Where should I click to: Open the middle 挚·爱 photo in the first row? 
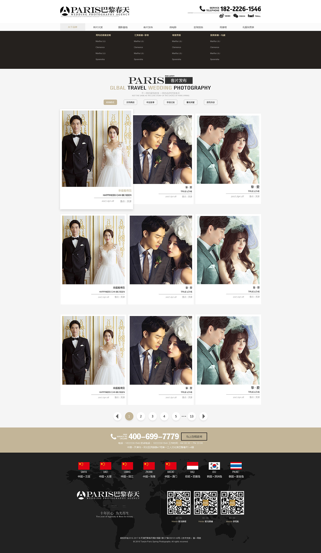[163, 150]
